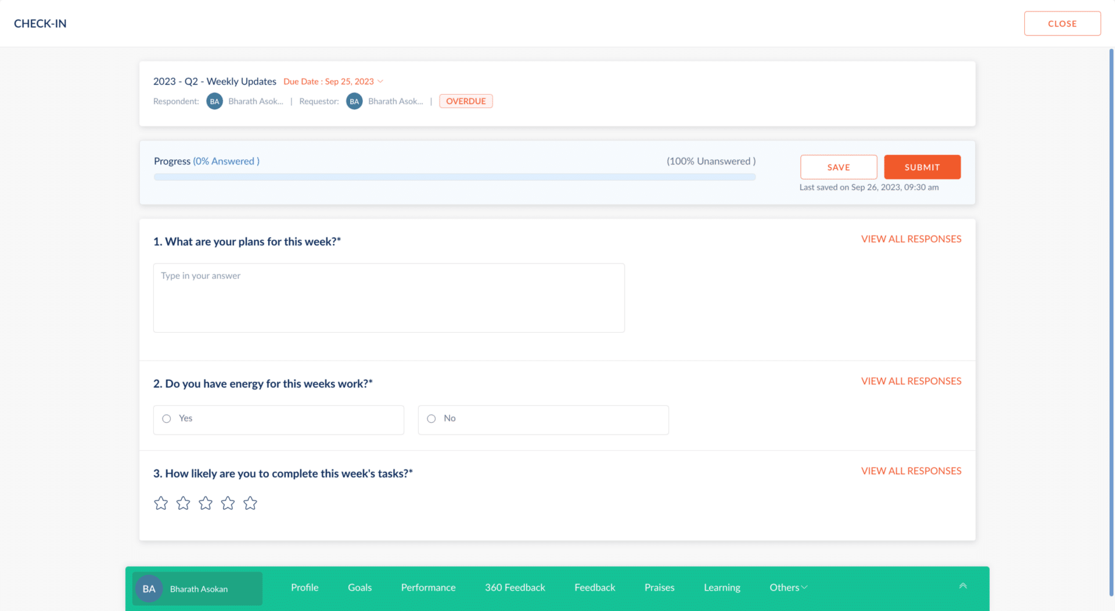This screenshot has width=1115, height=611.
Task: Open the Others dropdown menu
Action: [789, 588]
